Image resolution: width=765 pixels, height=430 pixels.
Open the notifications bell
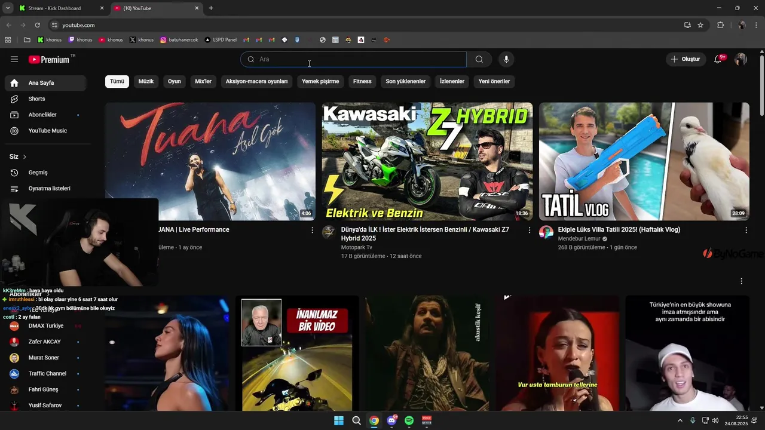coord(718,59)
